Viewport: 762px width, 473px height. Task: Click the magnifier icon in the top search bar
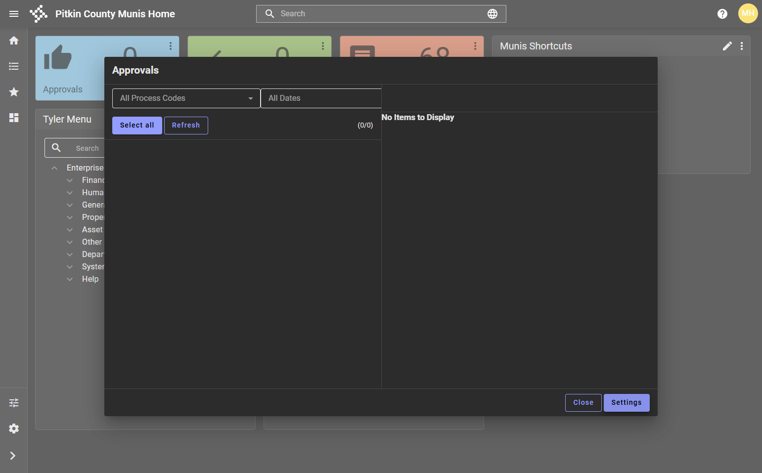(x=269, y=14)
